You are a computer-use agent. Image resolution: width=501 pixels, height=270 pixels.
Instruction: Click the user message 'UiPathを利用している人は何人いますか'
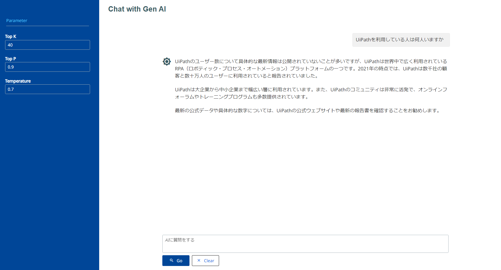(x=401, y=40)
